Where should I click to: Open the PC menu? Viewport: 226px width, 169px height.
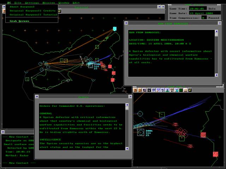click(9, 3)
